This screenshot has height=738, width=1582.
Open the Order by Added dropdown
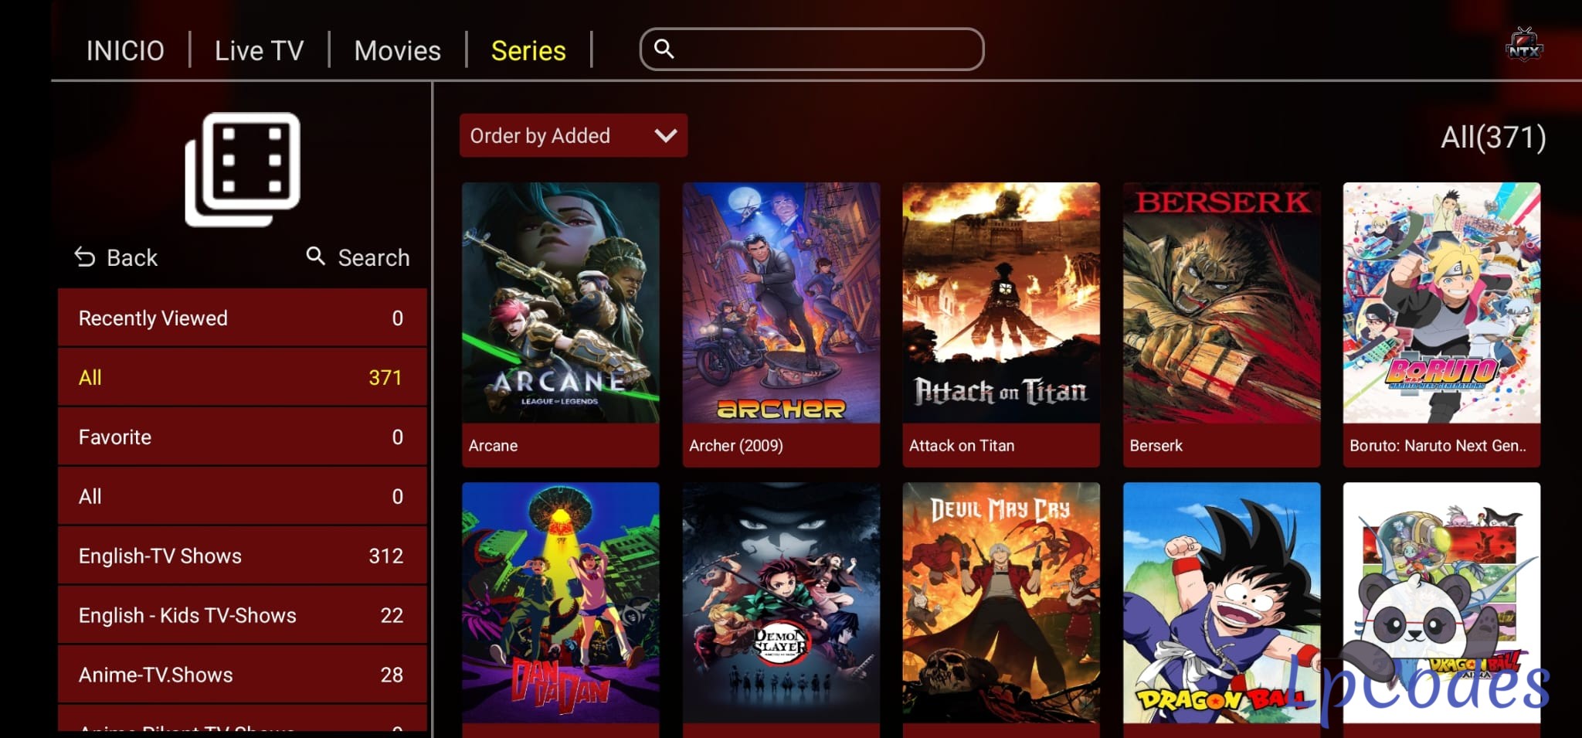click(x=573, y=136)
